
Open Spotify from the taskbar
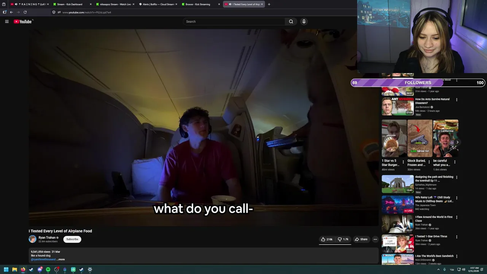pyautogui.click(x=48, y=269)
